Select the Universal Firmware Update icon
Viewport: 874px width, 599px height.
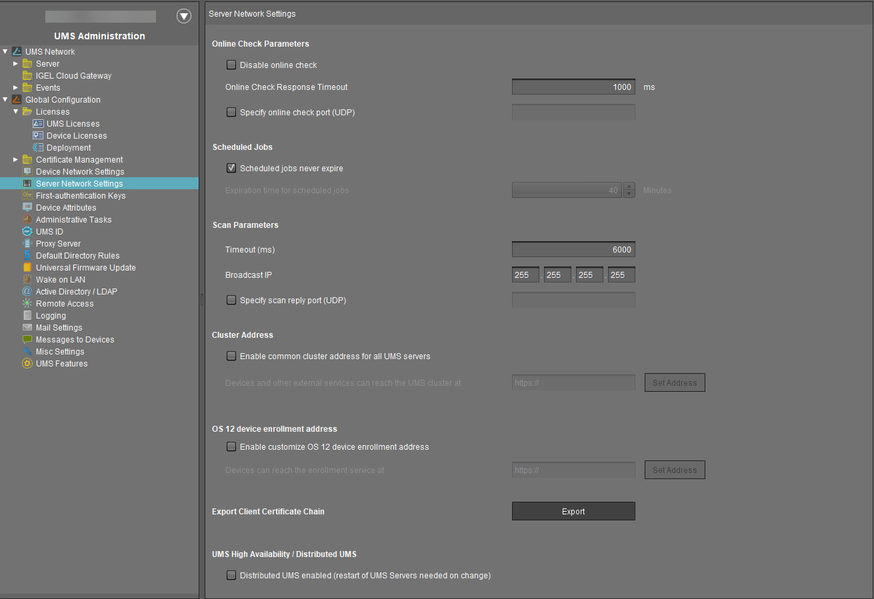click(27, 267)
